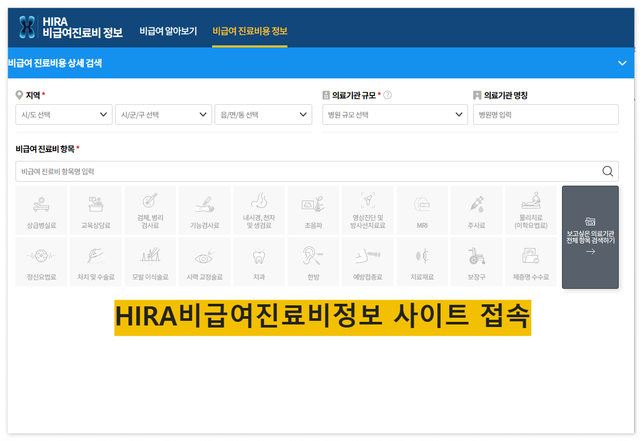The image size is (643, 441).
Task: Click the HIRA logo icon
Action: coord(27,27)
